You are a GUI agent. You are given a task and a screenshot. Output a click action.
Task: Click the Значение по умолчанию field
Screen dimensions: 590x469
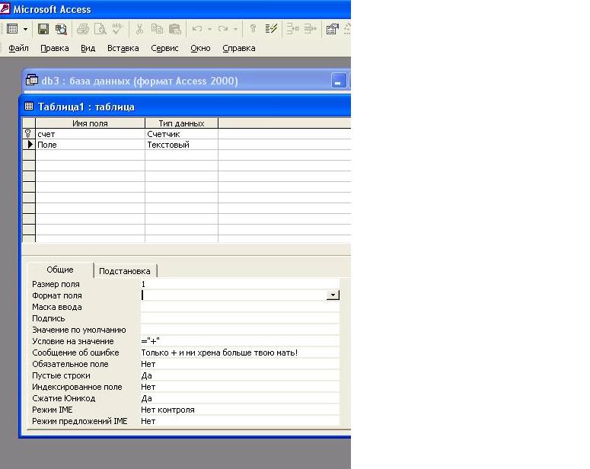point(240,330)
